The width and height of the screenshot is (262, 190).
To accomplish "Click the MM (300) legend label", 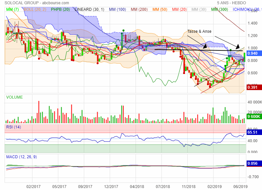I will 219,9.
